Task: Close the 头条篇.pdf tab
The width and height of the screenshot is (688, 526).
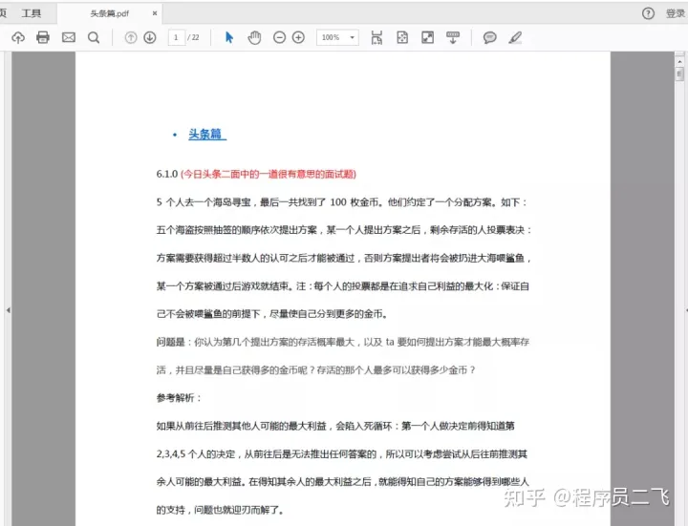Action: [x=155, y=13]
